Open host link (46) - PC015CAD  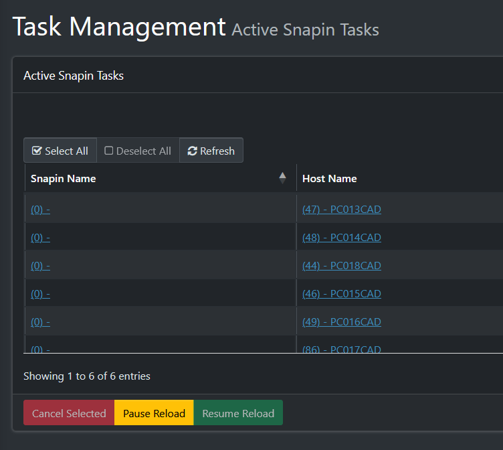point(342,294)
